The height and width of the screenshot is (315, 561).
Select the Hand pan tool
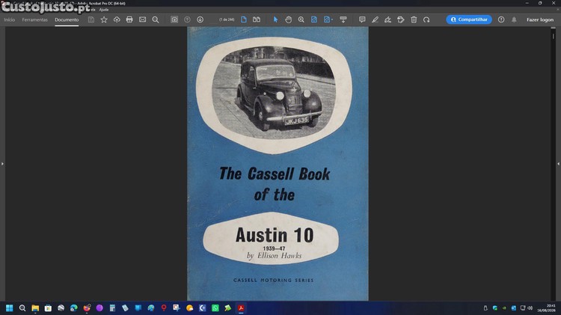[289, 19]
